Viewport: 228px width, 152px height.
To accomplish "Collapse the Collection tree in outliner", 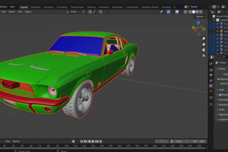I will coord(214,20).
